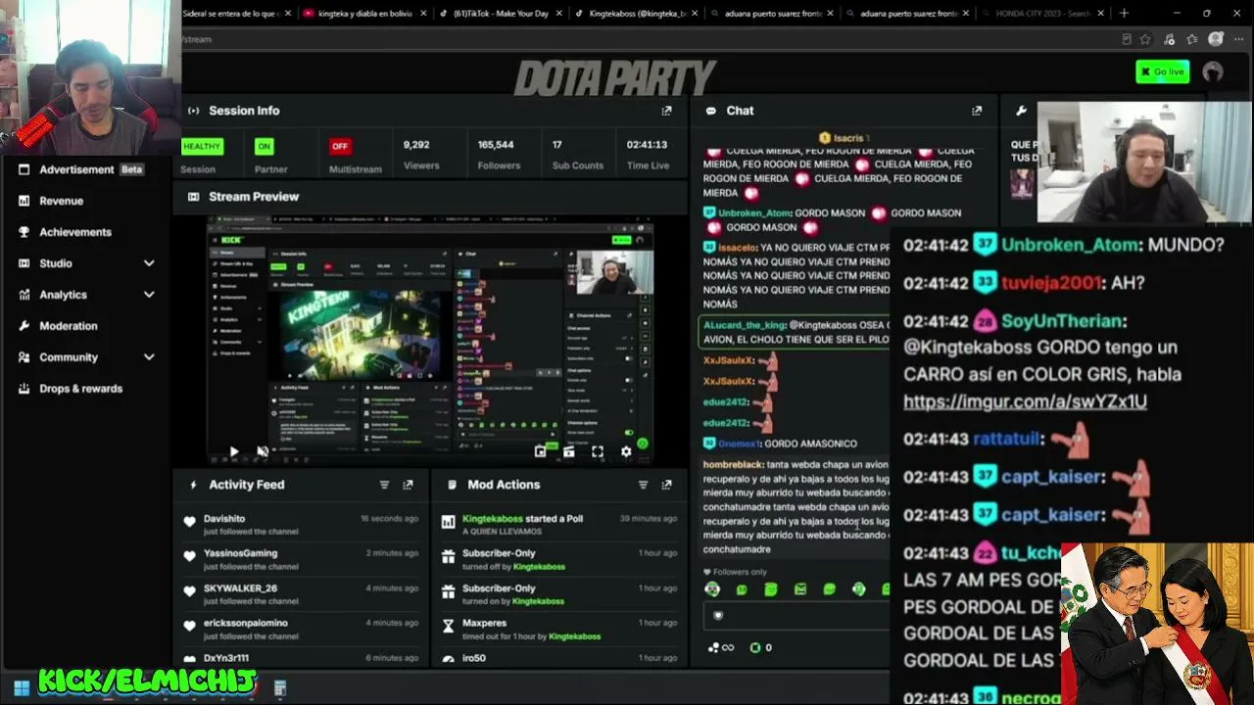Open the Moderation page
This screenshot has width=1254, height=705.
69,326
